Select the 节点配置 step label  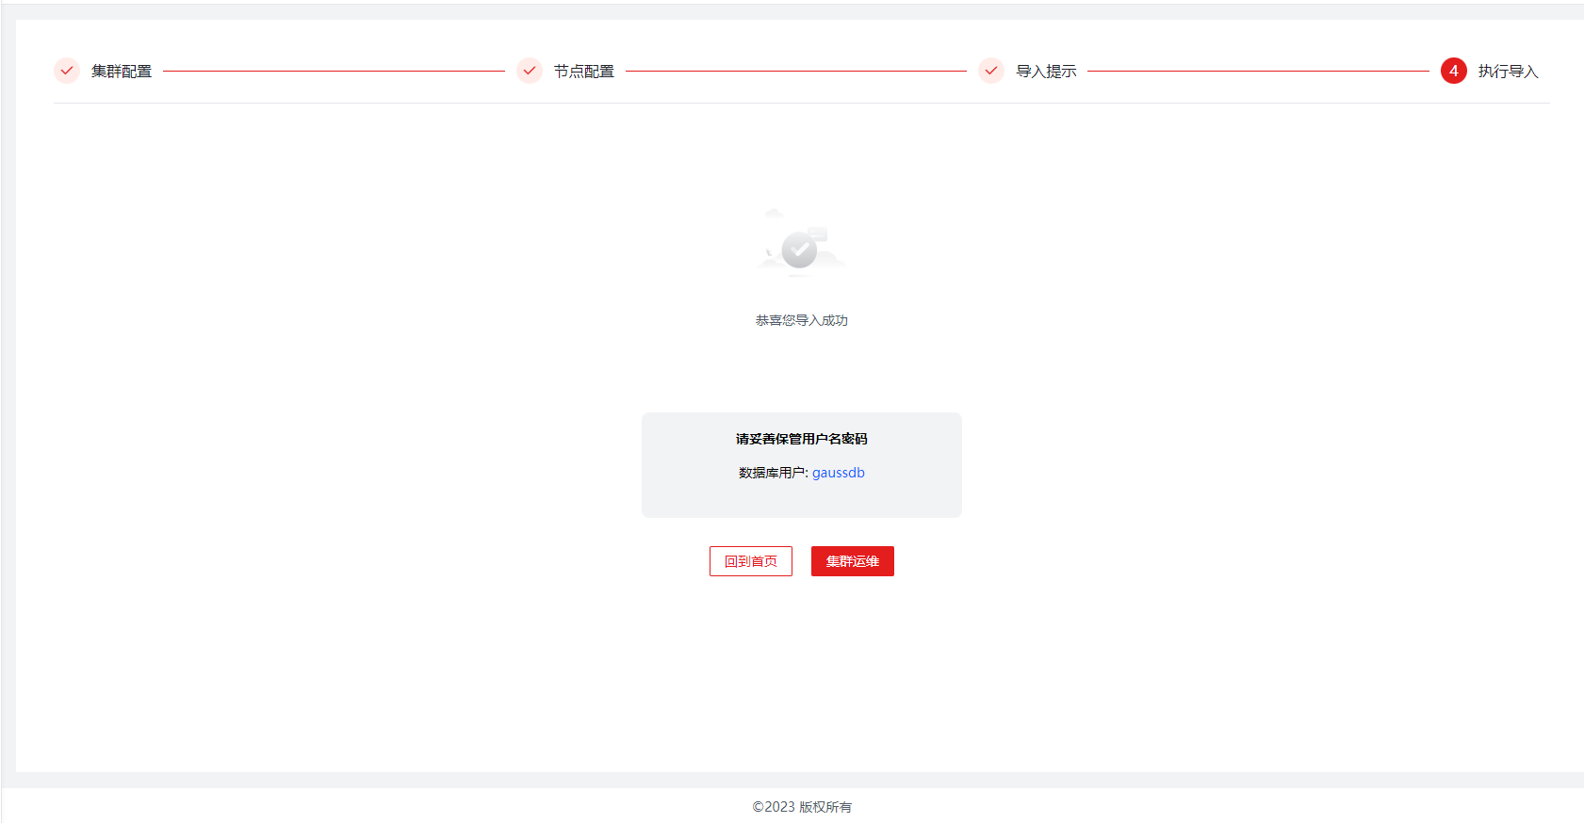584,72
